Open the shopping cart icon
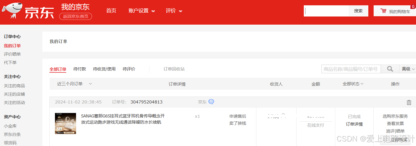This screenshot has width=416, height=146. [x=383, y=11]
